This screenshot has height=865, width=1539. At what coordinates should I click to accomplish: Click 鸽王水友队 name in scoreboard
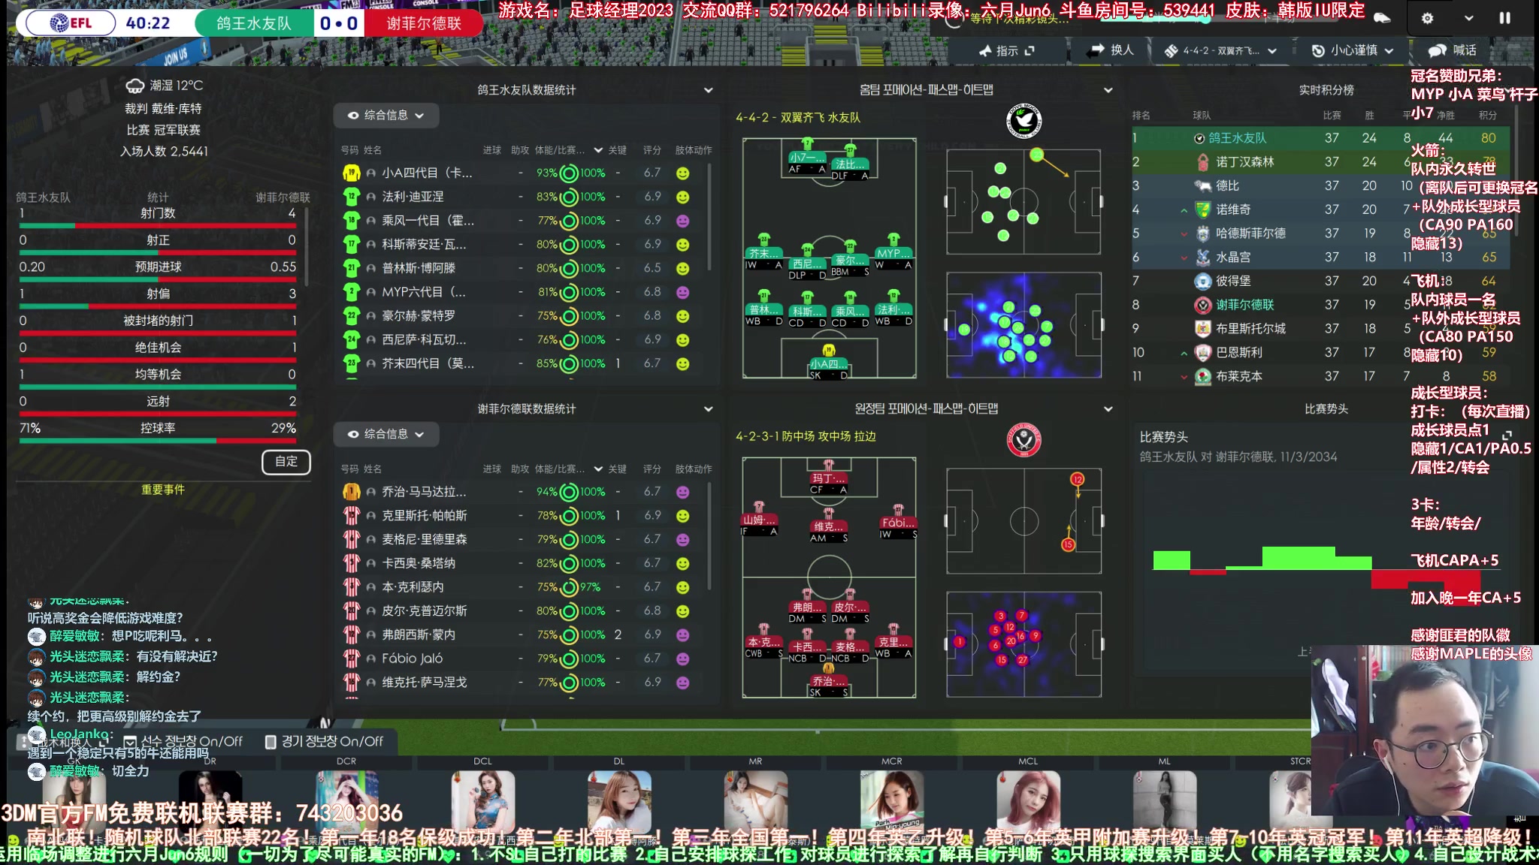(254, 23)
